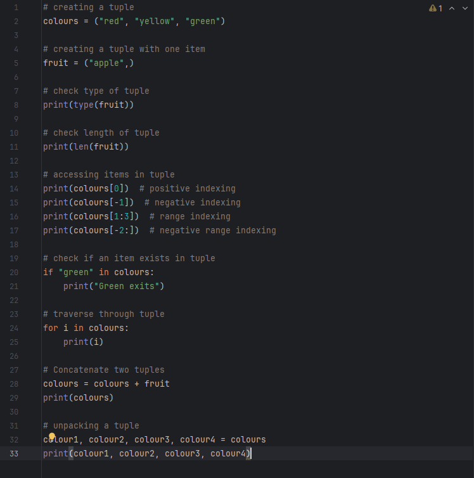Click print(colours) on line 29
474x478 pixels.
click(79, 398)
